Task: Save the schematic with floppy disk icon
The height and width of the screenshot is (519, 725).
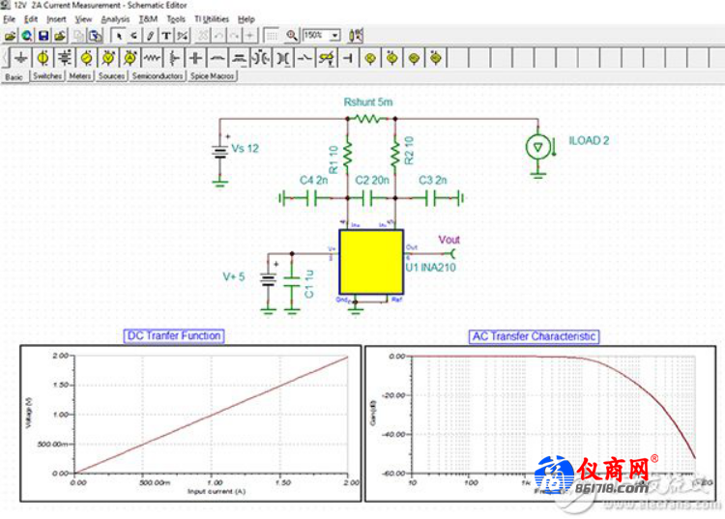Action: tap(43, 36)
